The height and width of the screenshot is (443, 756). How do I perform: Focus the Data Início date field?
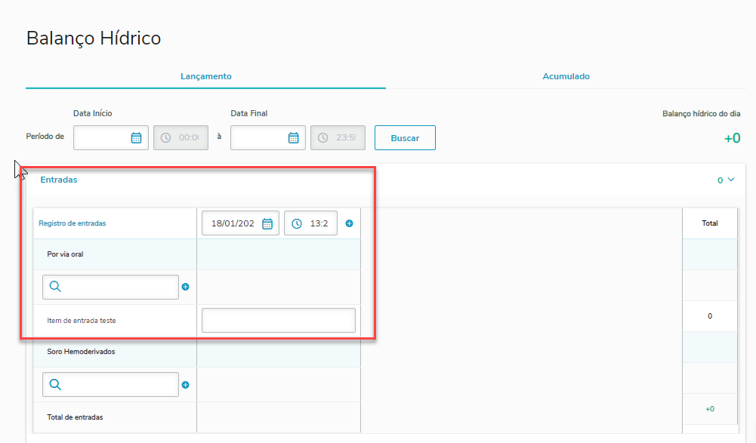coord(111,138)
